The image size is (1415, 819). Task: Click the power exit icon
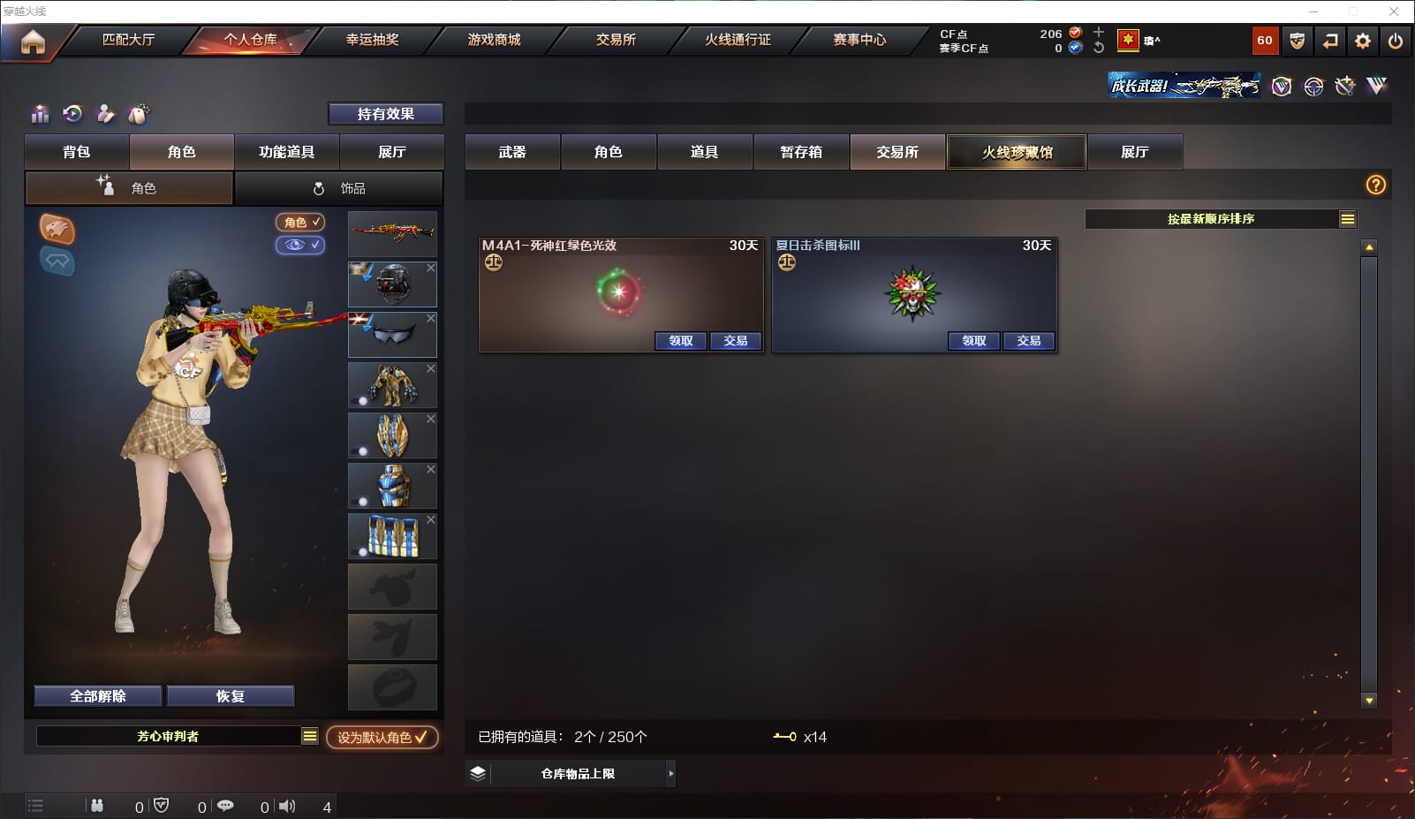1396,41
